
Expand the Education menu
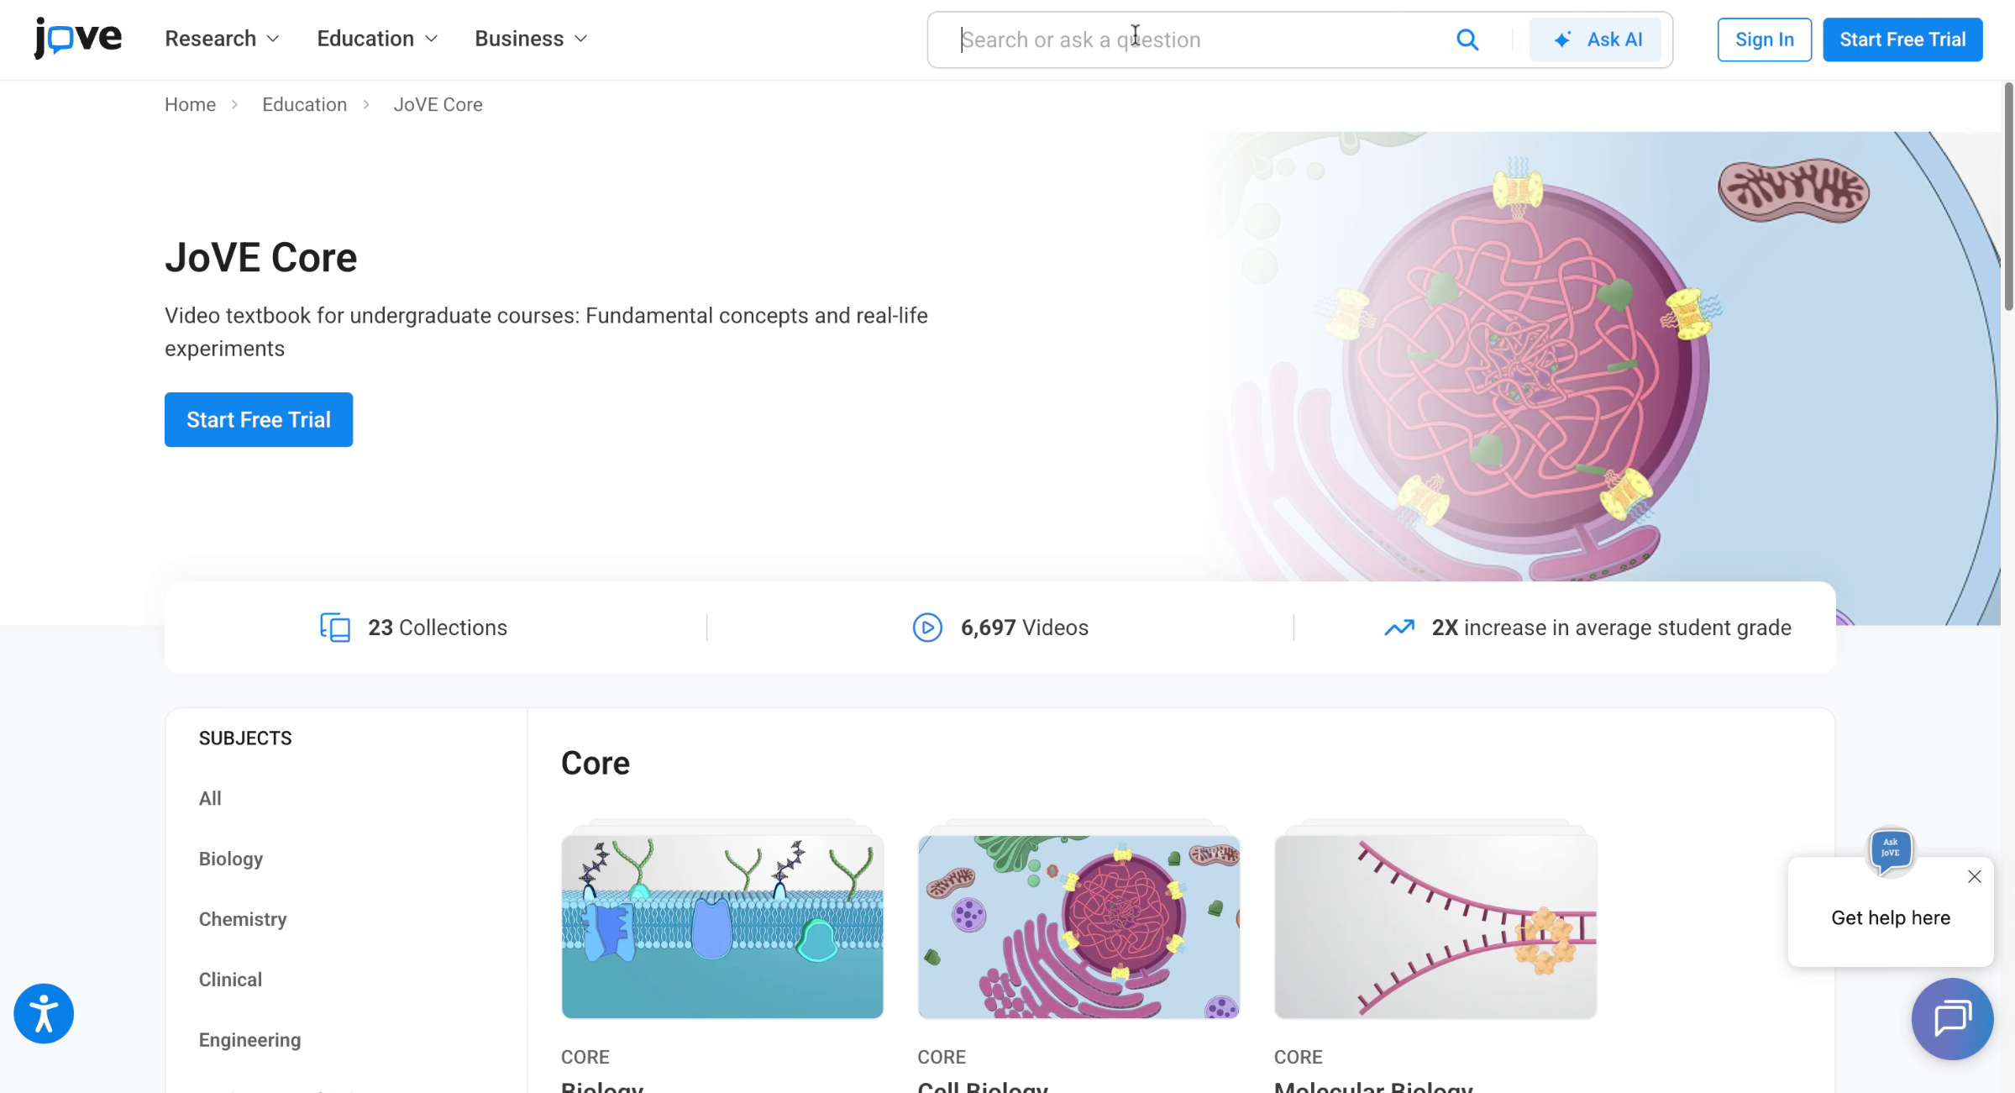[x=377, y=39]
